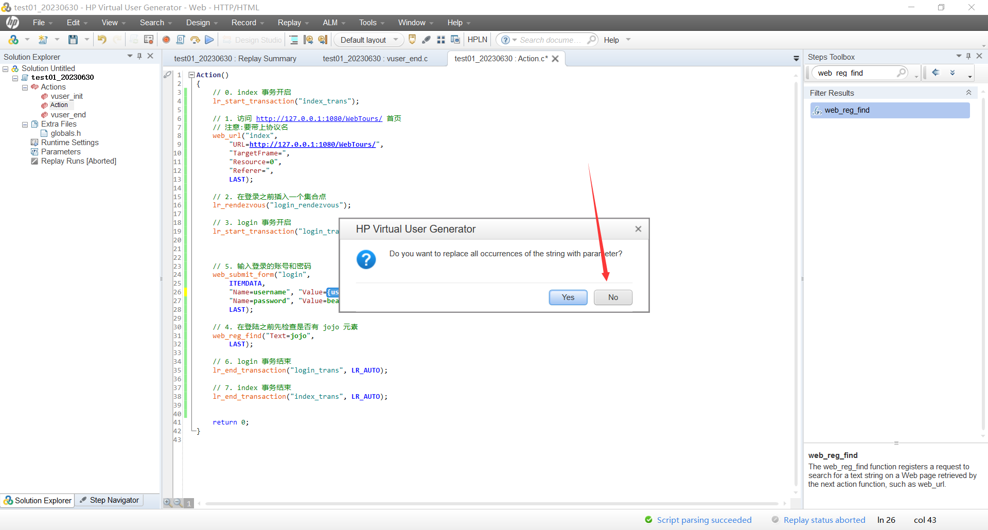Click the Steps Toolbox filter text field
Screen dimensions: 988x530
click(854, 73)
